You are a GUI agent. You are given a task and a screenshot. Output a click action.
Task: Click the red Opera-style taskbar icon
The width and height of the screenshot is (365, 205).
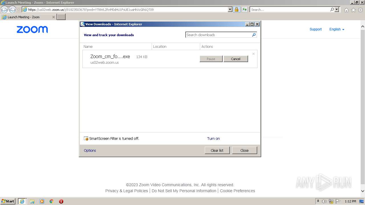(61, 201)
